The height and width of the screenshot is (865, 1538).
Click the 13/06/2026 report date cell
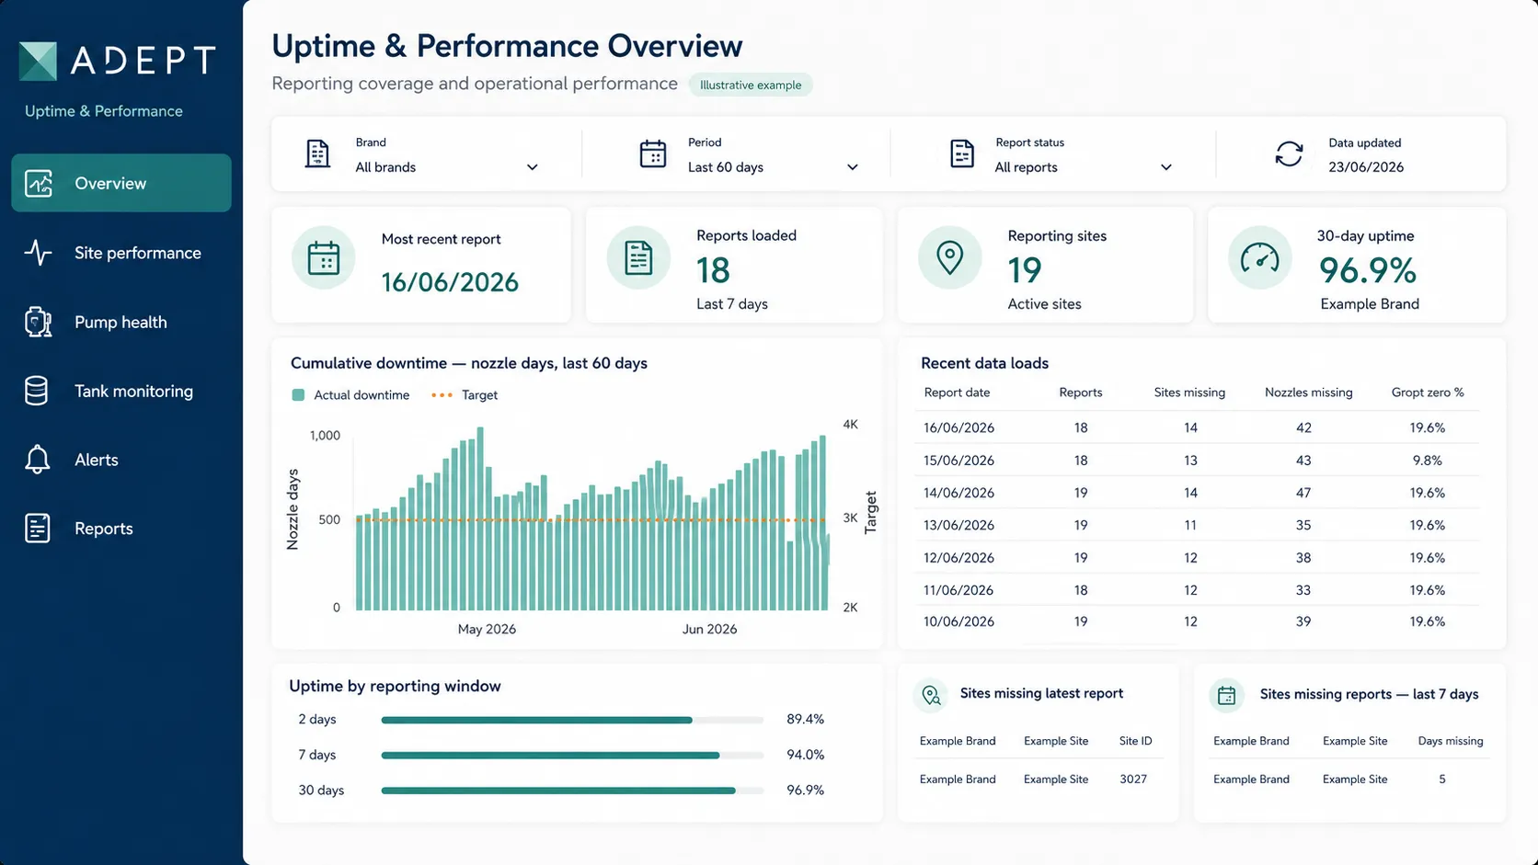tap(958, 525)
